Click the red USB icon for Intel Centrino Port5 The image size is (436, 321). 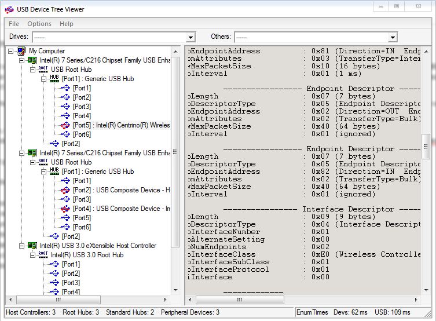point(65,125)
